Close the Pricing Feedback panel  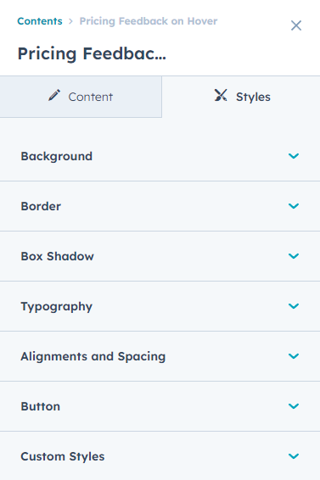tap(296, 25)
